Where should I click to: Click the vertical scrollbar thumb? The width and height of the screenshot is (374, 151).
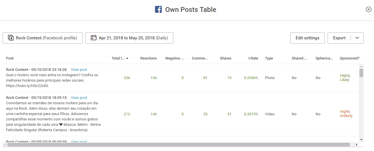(x=361, y=73)
